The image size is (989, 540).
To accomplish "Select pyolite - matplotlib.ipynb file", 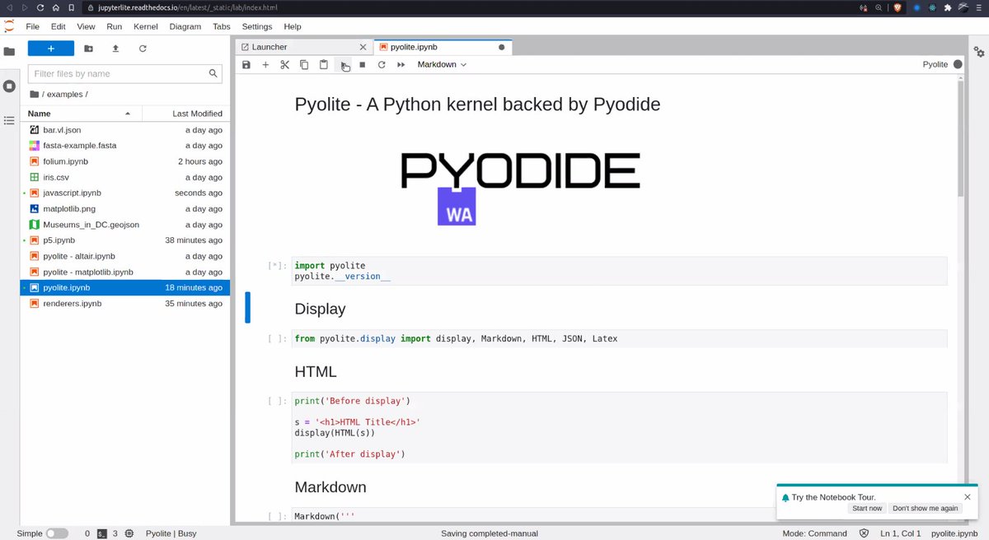I will (x=125, y=272).
